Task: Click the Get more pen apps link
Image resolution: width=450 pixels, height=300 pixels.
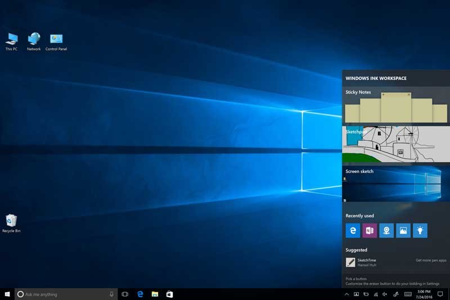Action: (x=431, y=260)
